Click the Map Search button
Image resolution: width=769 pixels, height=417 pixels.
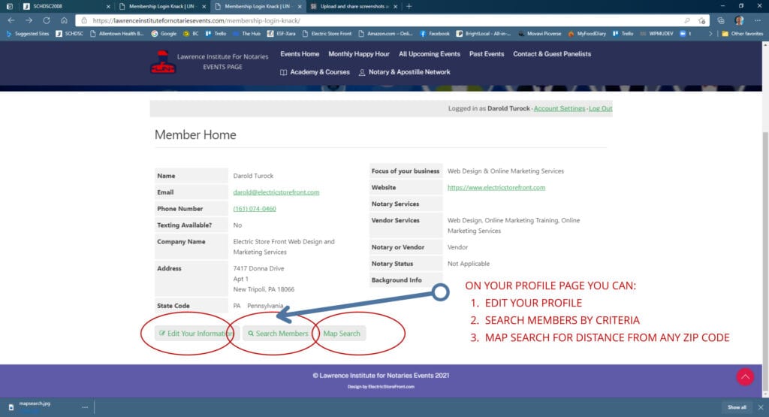click(342, 334)
